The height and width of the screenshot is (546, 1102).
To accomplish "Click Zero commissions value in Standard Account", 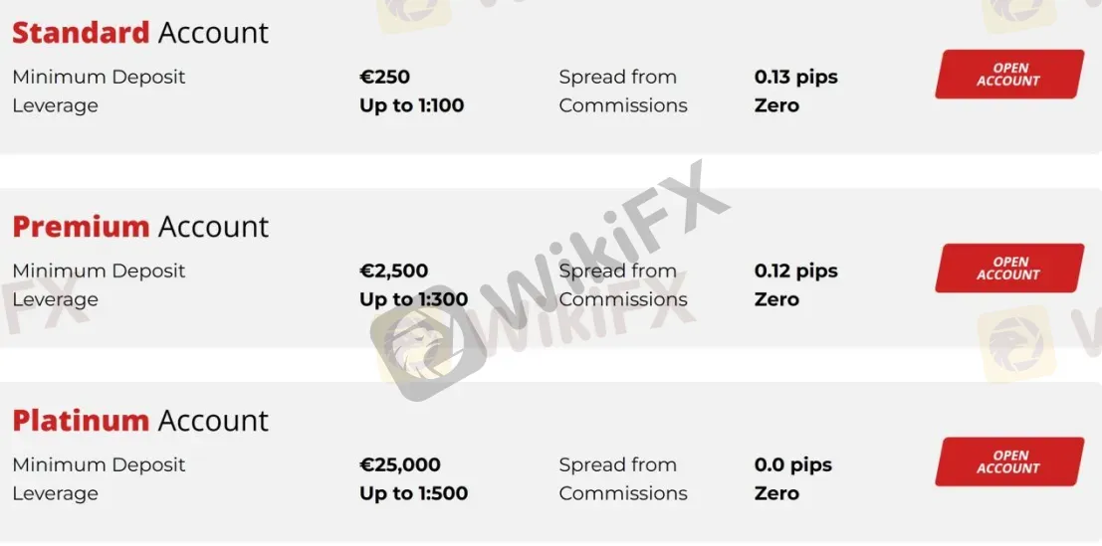I will coord(776,105).
